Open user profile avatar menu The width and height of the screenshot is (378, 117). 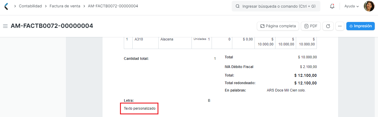(x=369, y=6)
